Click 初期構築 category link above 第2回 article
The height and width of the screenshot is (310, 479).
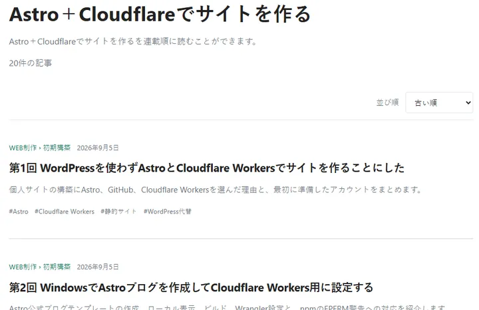point(57,267)
